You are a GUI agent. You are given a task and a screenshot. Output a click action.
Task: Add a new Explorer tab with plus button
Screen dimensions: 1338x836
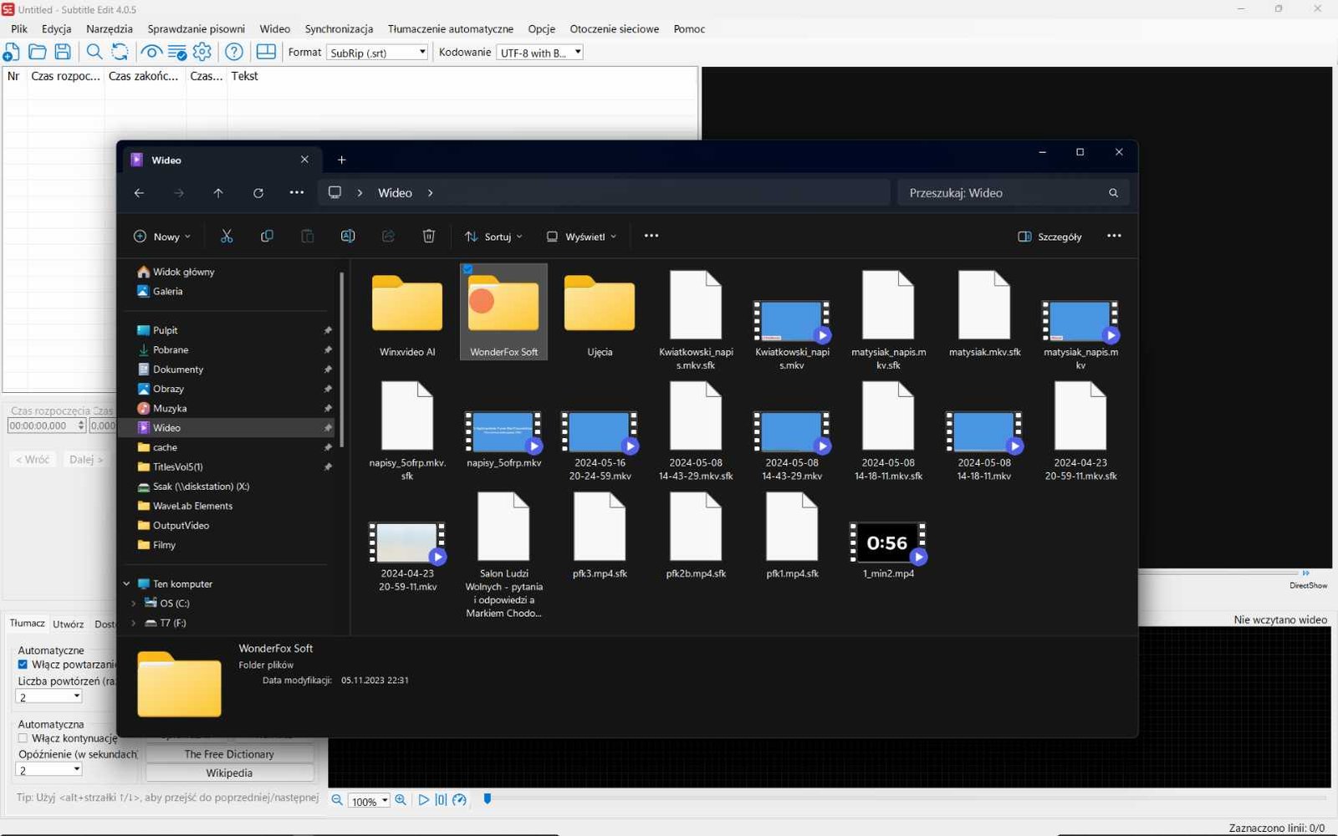point(341,160)
